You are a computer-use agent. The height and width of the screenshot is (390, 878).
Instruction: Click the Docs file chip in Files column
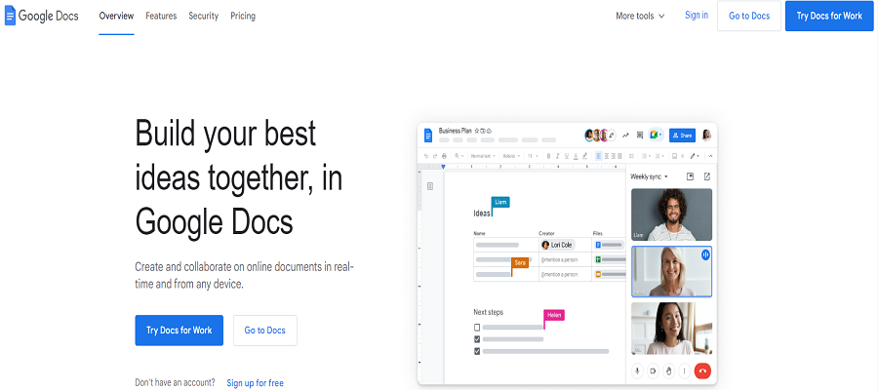(x=609, y=245)
